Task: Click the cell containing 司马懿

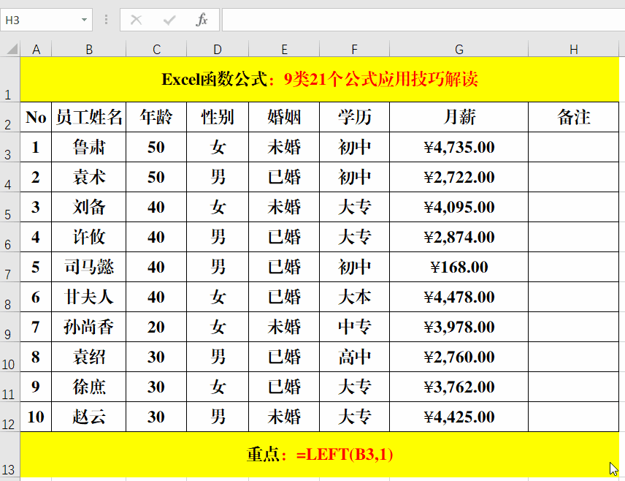Action: [89, 267]
